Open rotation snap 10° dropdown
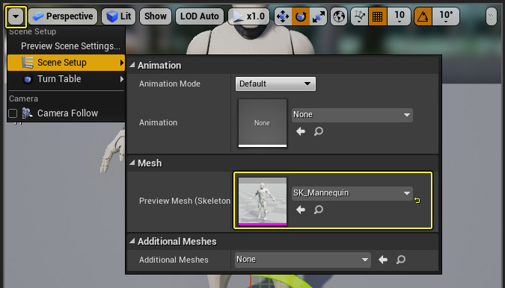 [446, 16]
